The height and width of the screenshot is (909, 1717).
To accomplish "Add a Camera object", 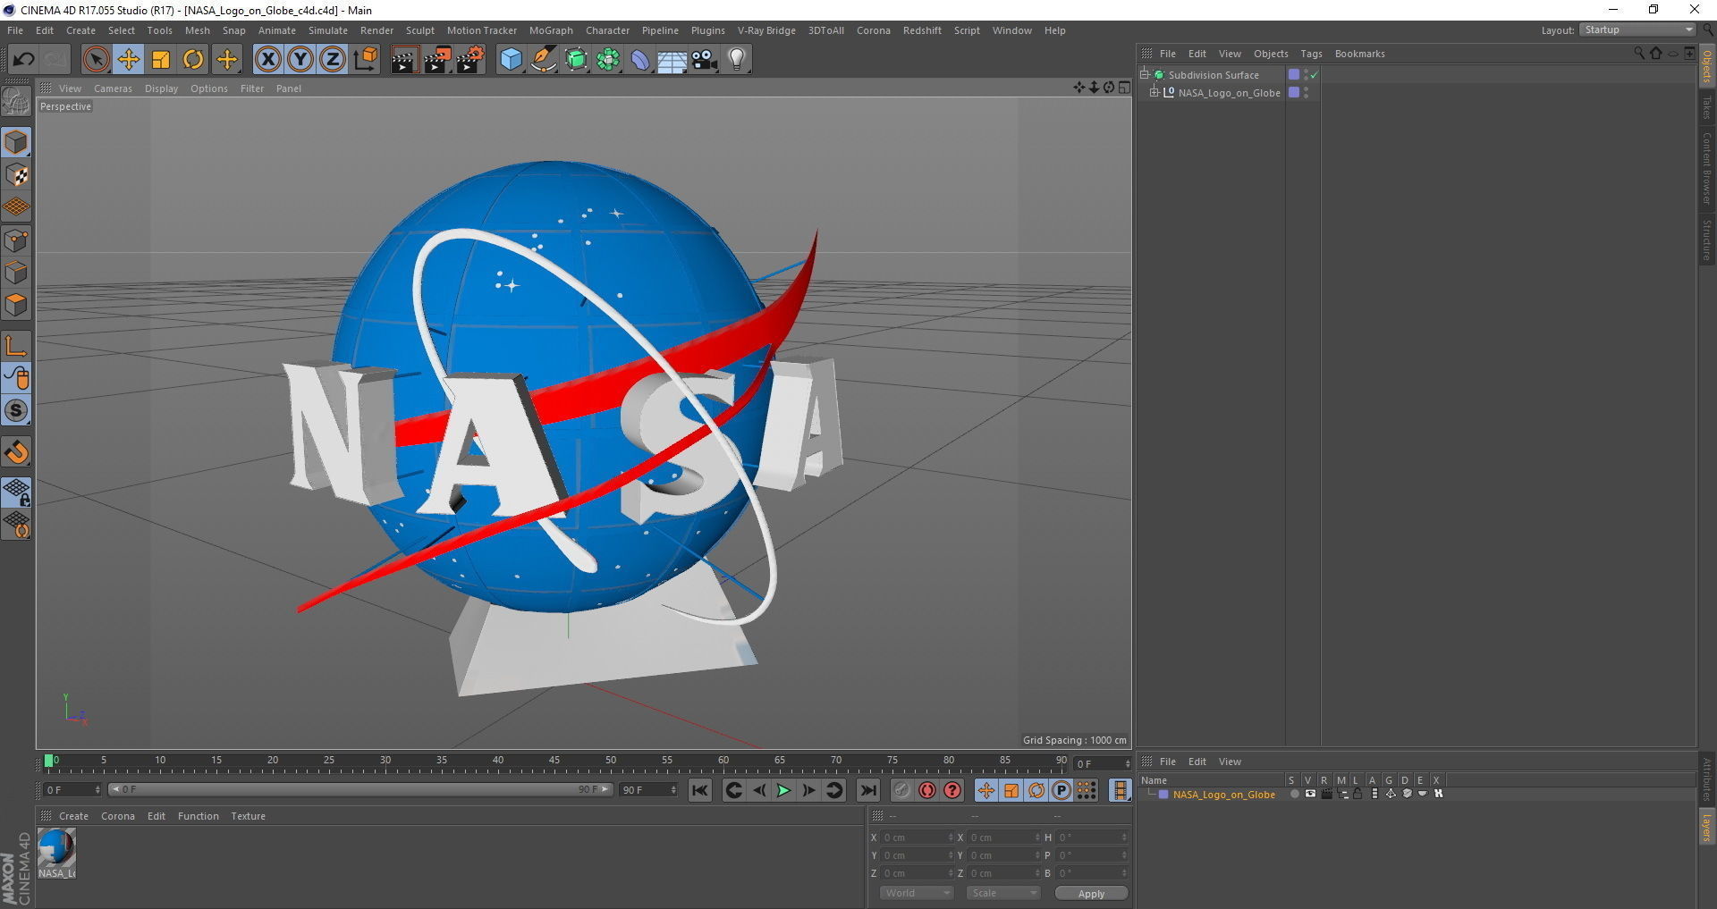I will point(705,60).
